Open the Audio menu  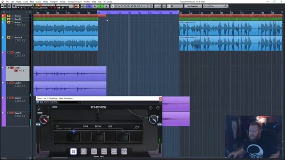(26, 2)
